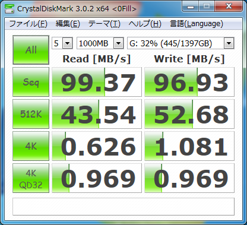Open the テーマ(T) menu

pos(104,24)
